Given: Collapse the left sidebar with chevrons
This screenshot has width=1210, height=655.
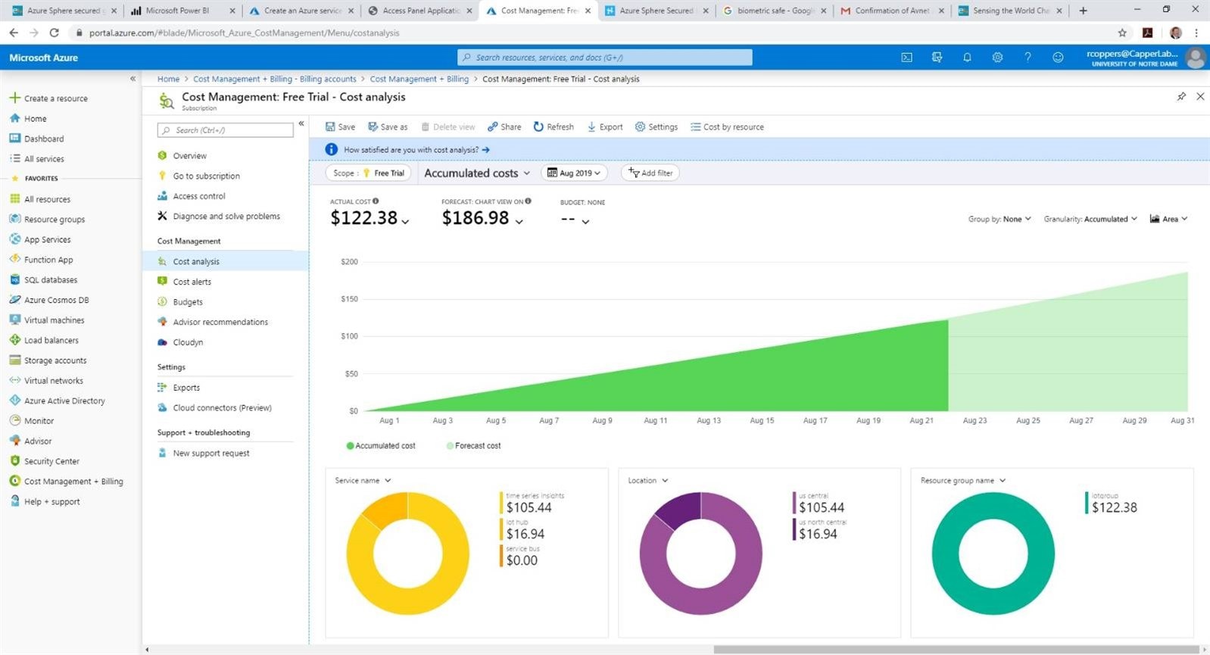Looking at the screenshot, I should click(133, 79).
